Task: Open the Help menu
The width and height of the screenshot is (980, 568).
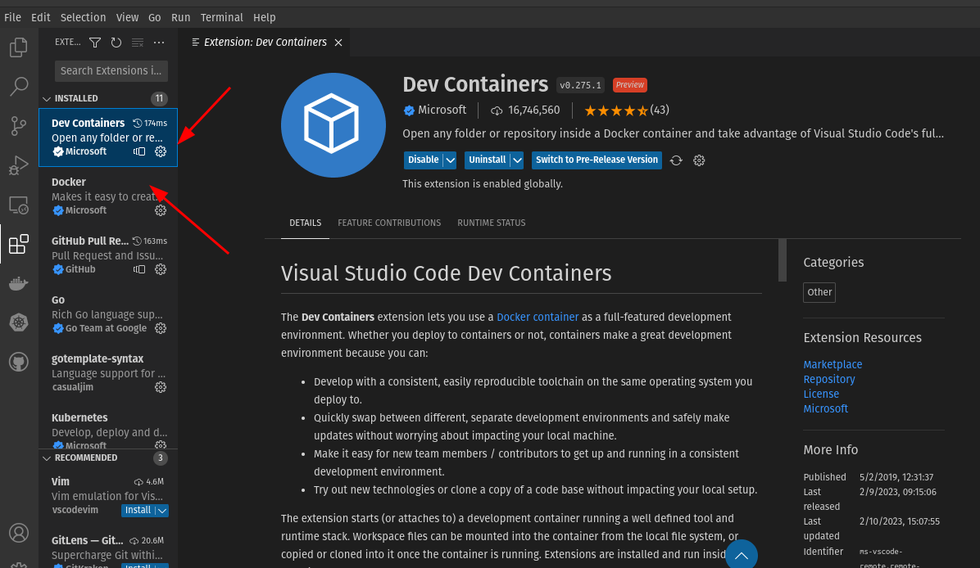Action: 265,17
